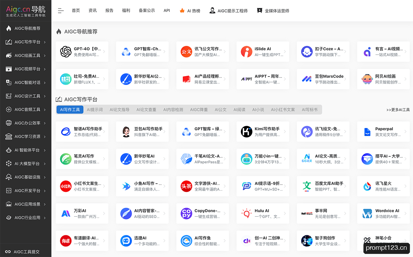Open the 事半网 card

tap(323, 214)
